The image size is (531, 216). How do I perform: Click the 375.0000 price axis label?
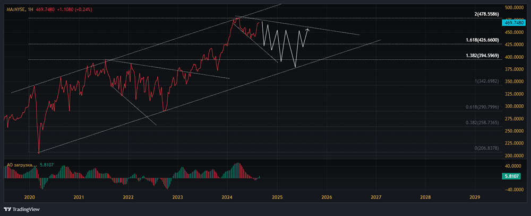point(513,69)
